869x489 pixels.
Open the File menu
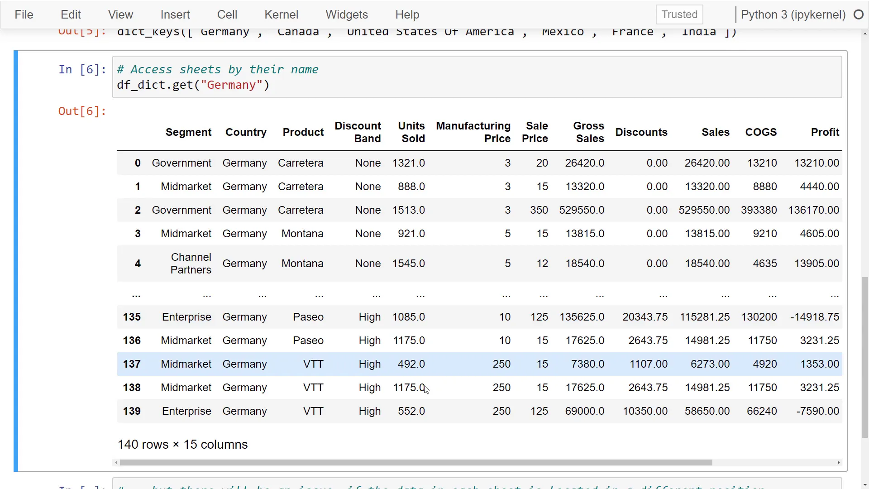point(24,14)
